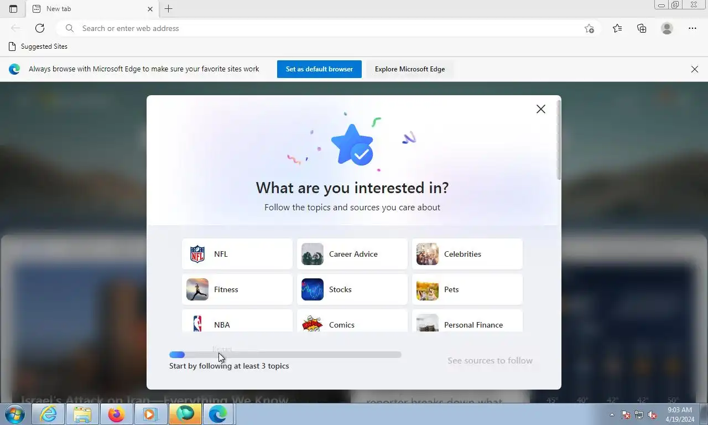The width and height of the screenshot is (708, 425).
Task: Follow the Fitness topic
Action: [237, 289]
